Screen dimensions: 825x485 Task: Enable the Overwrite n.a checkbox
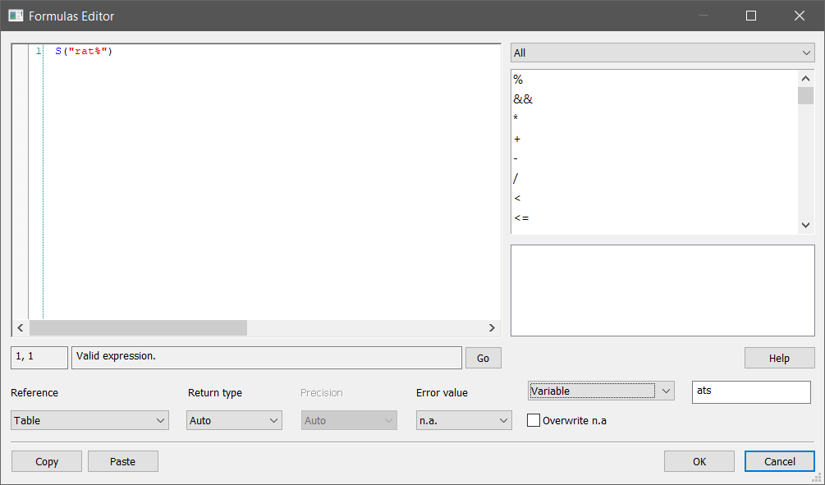coord(533,420)
